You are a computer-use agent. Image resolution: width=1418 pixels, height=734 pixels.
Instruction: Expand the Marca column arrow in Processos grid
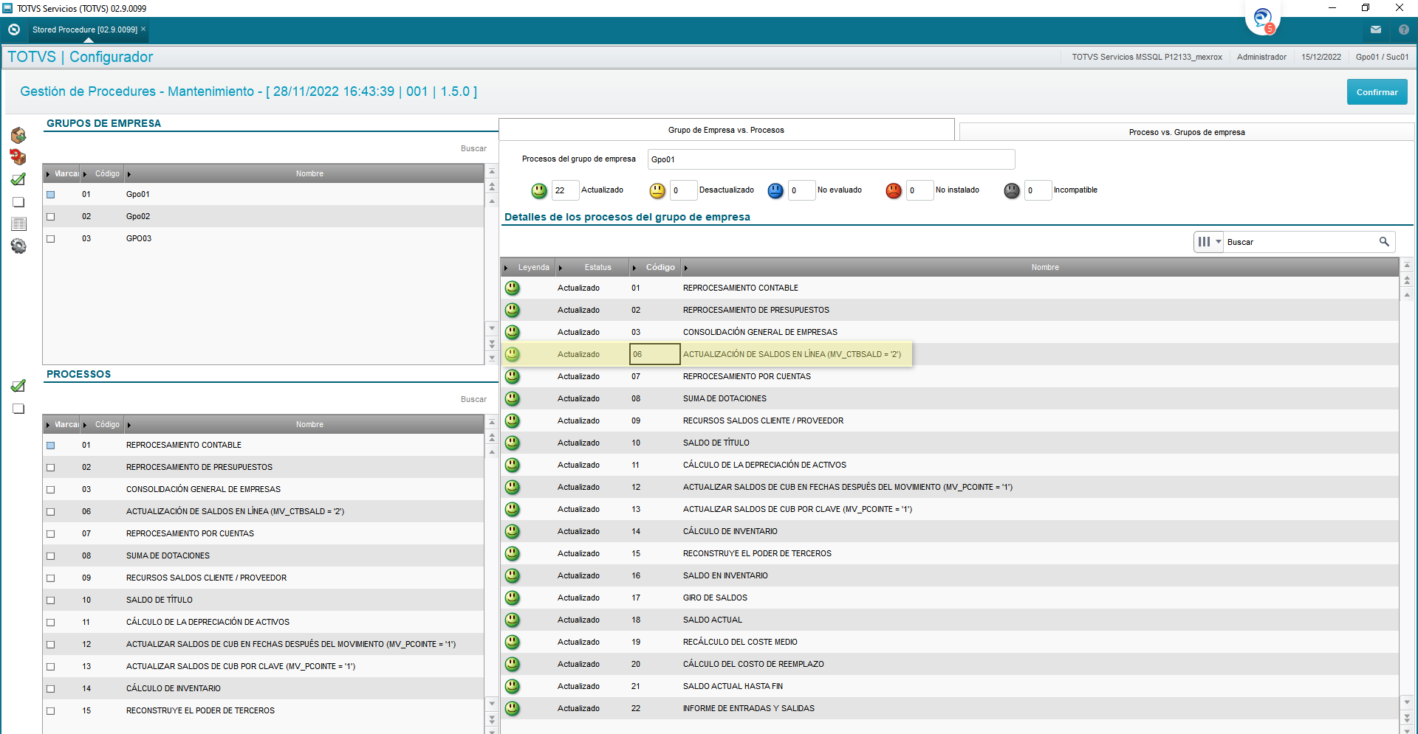pyautogui.click(x=48, y=425)
